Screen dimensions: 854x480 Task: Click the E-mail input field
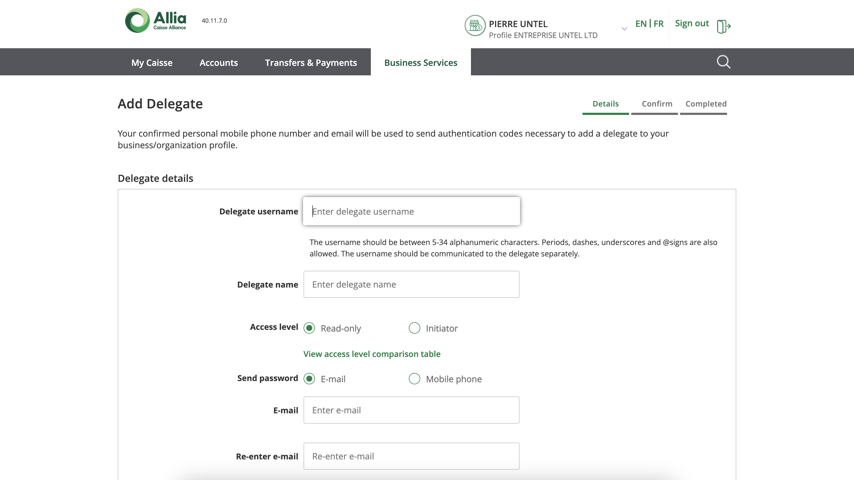(x=412, y=410)
